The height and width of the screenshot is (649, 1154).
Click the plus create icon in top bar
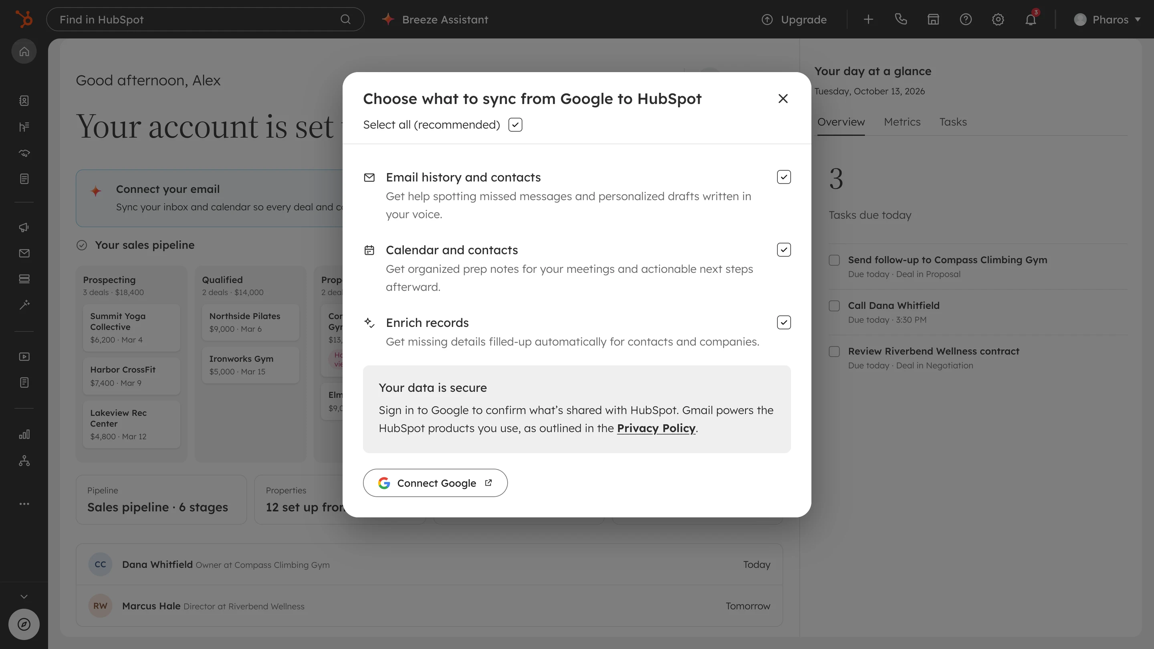click(868, 19)
